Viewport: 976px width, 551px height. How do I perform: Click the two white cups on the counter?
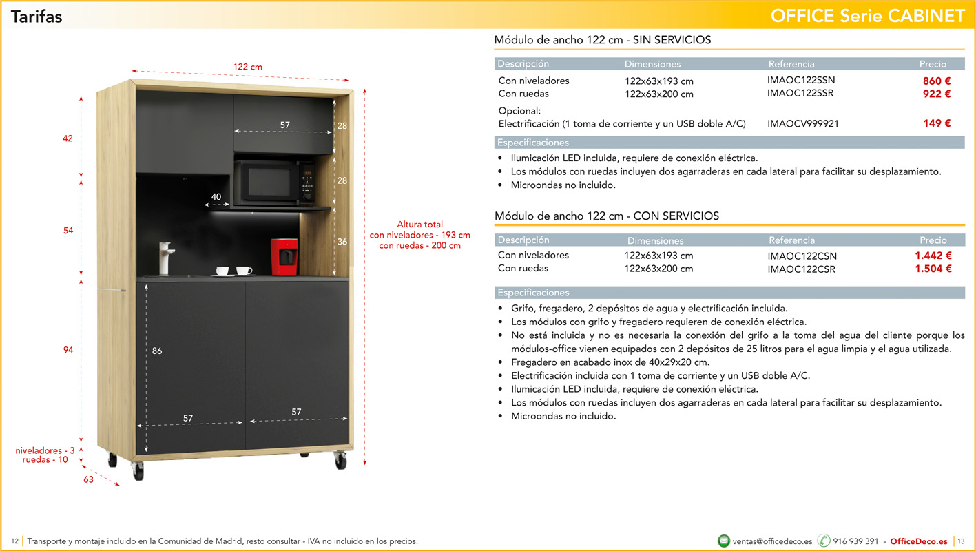pos(233,271)
